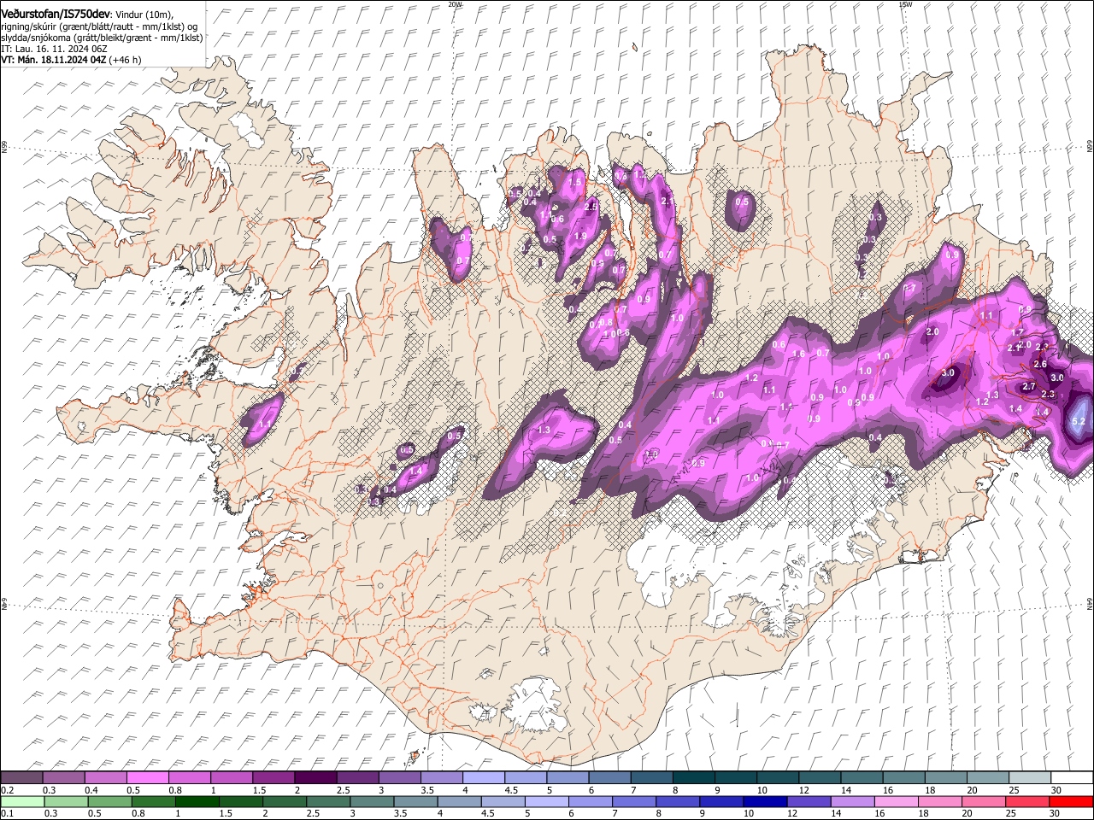Select the snow scale swatch labeled 1.5
Viewport: 1094px width, 820px height.
[x=273, y=777]
